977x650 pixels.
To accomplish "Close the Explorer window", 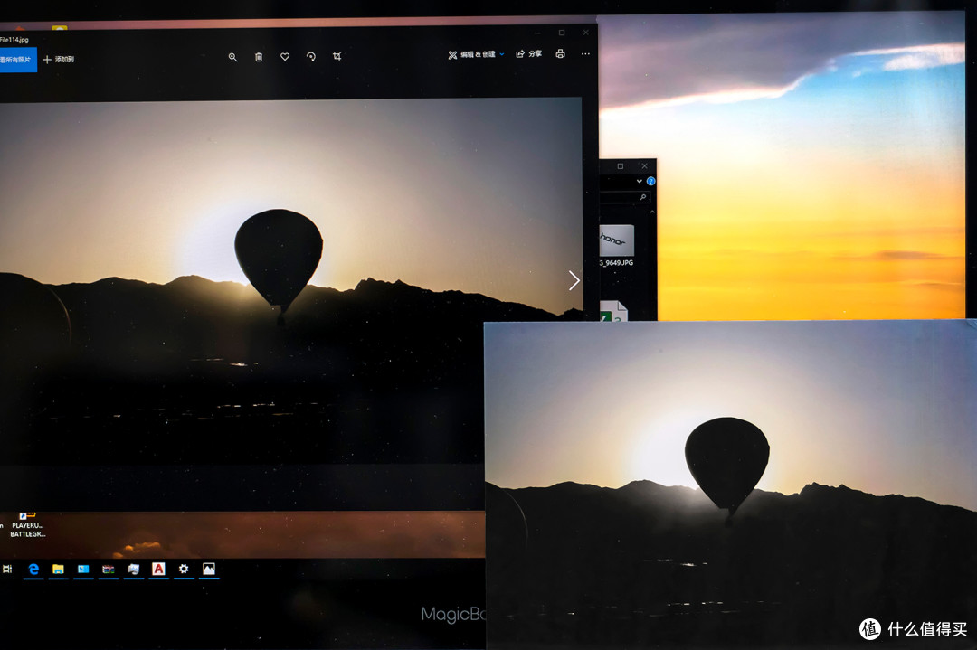I will (644, 166).
